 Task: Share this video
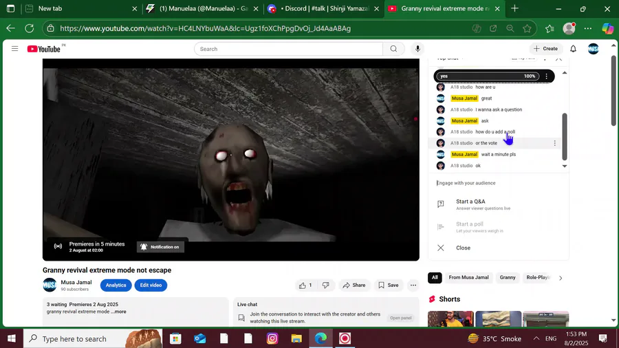(x=354, y=285)
